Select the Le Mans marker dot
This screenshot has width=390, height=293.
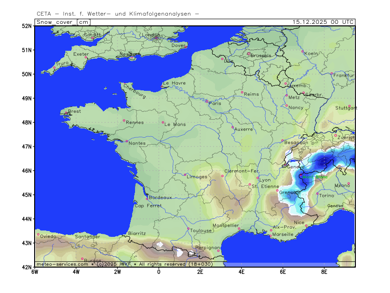point(163,123)
